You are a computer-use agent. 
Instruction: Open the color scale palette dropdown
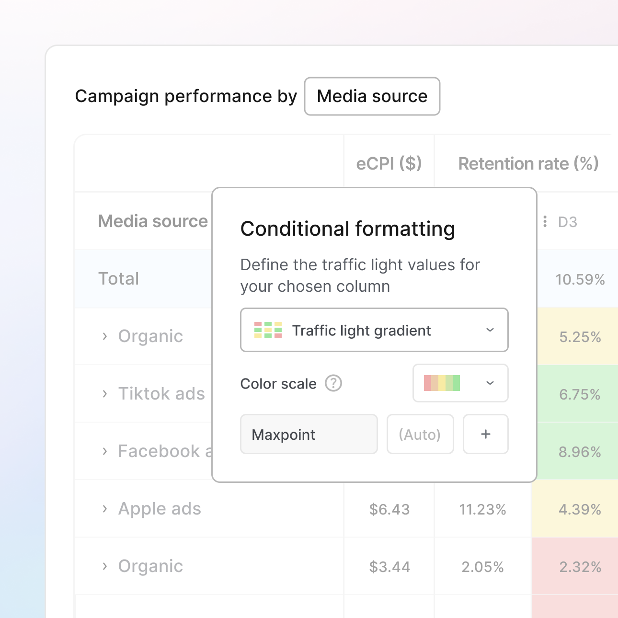coord(490,383)
